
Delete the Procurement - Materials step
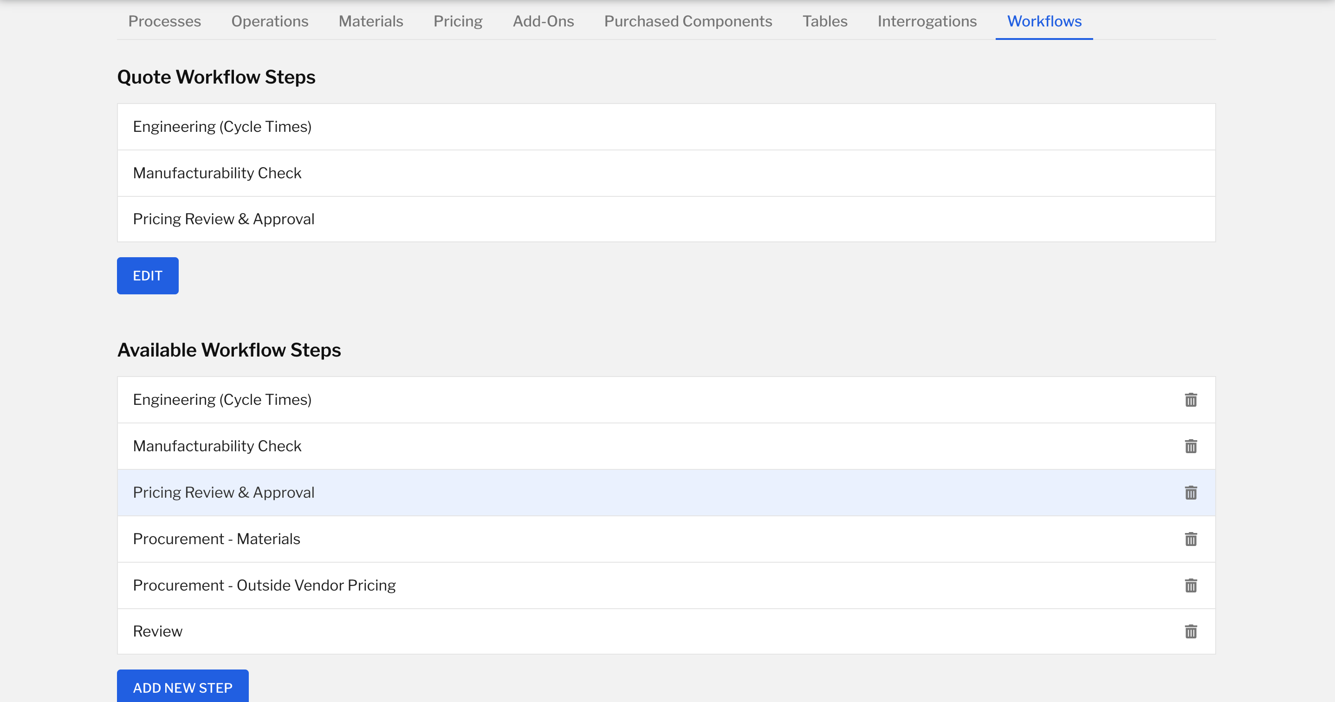[x=1191, y=539]
